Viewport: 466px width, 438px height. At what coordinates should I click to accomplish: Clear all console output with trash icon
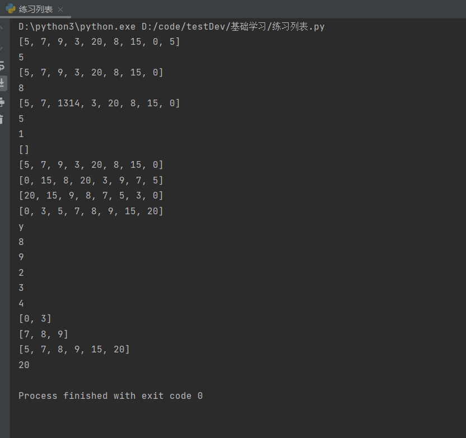(x=3, y=119)
